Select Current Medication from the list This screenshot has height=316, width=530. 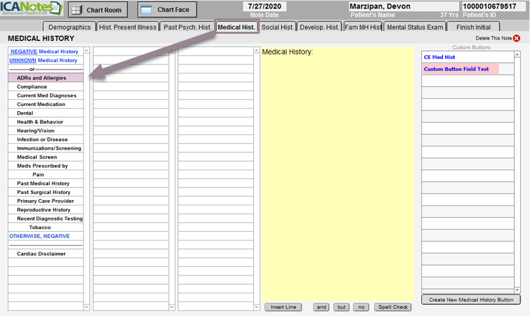click(41, 104)
